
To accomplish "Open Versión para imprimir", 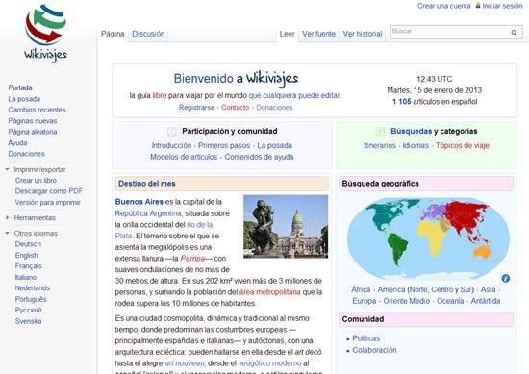I will click(x=48, y=202).
